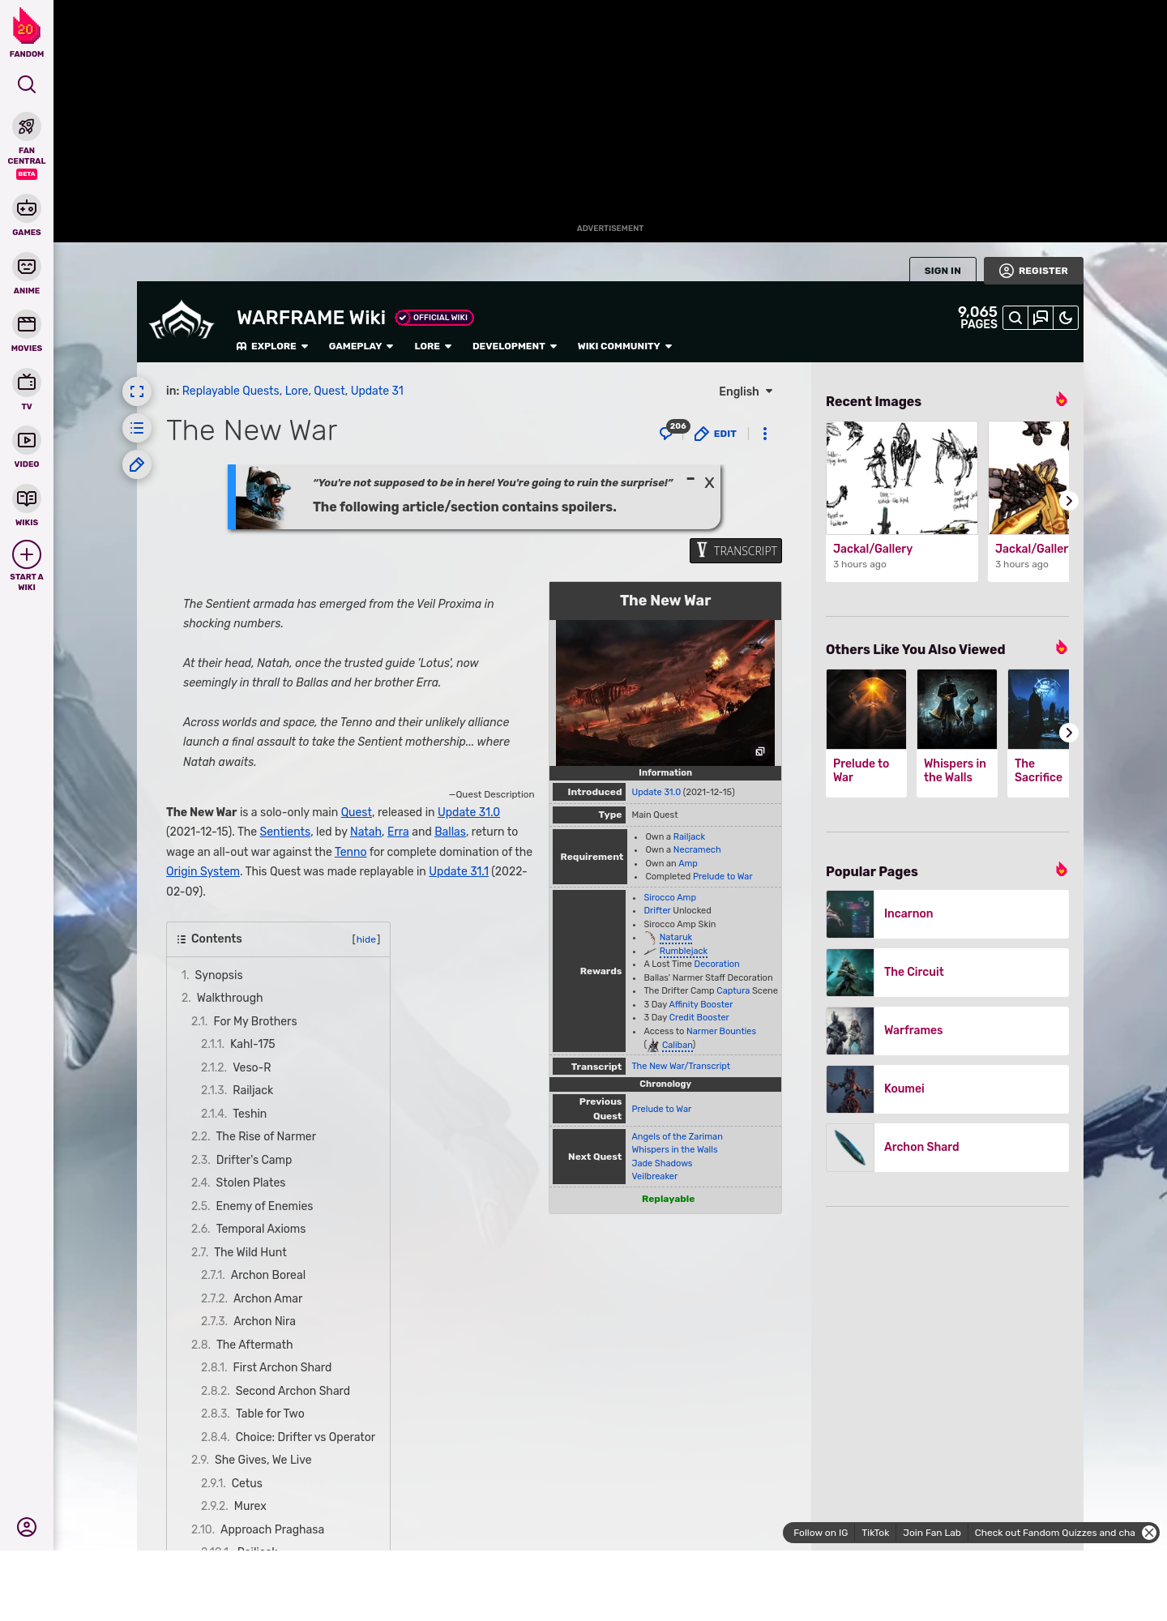1167x1621 pixels.
Task: Open Koumei popular page
Action: [x=947, y=1089]
